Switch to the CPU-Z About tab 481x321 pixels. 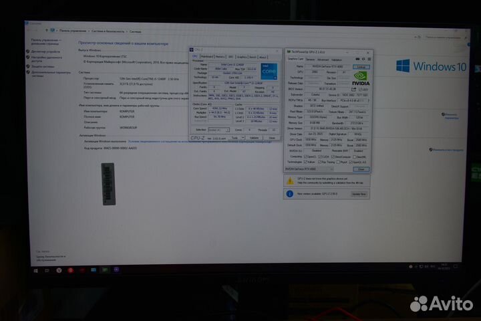263,57
